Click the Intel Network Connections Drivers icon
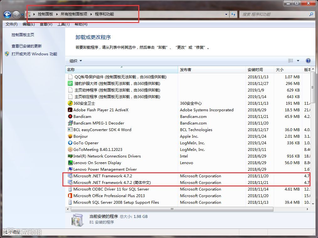This screenshot has width=318, height=238. click(x=70, y=156)
